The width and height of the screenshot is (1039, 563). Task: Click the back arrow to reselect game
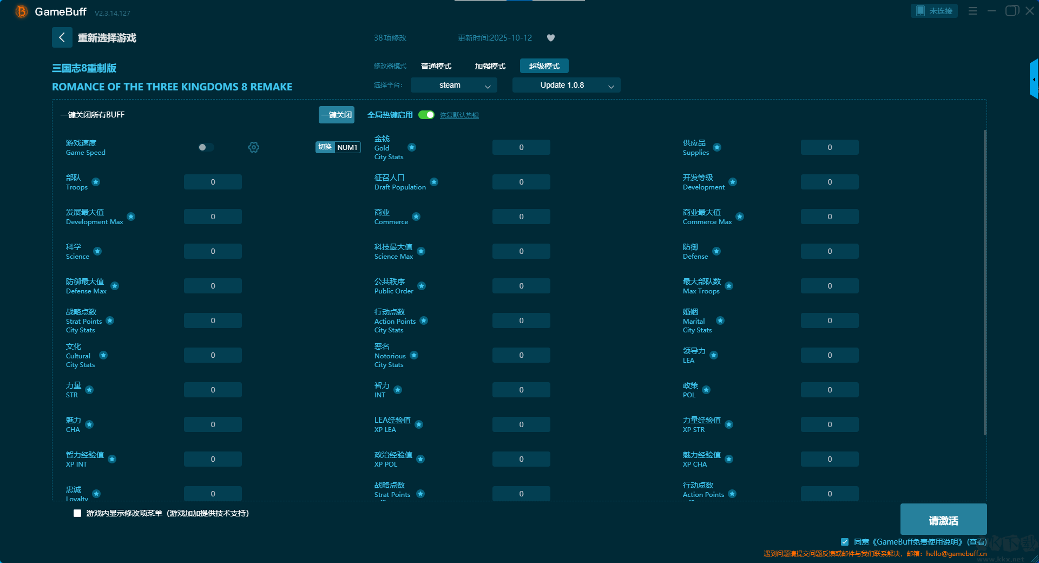(x=62, y=37)
